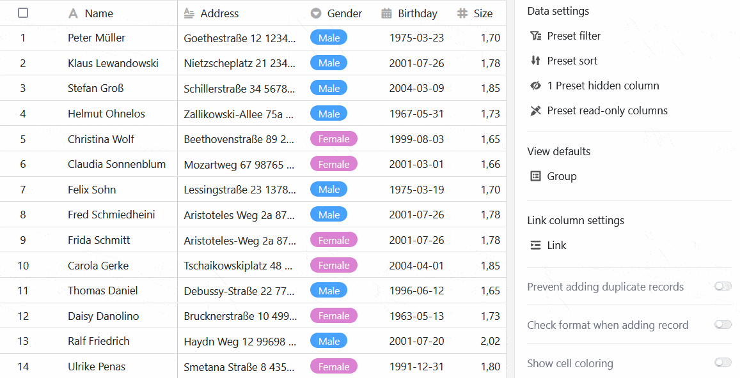Open 1 Preset hidden column setting
The image size is (740, 378).
tap(603, 86)
